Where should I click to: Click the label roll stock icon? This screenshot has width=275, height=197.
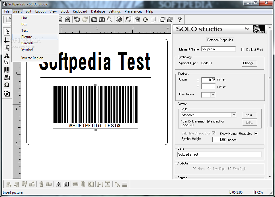tap(119, 19)
